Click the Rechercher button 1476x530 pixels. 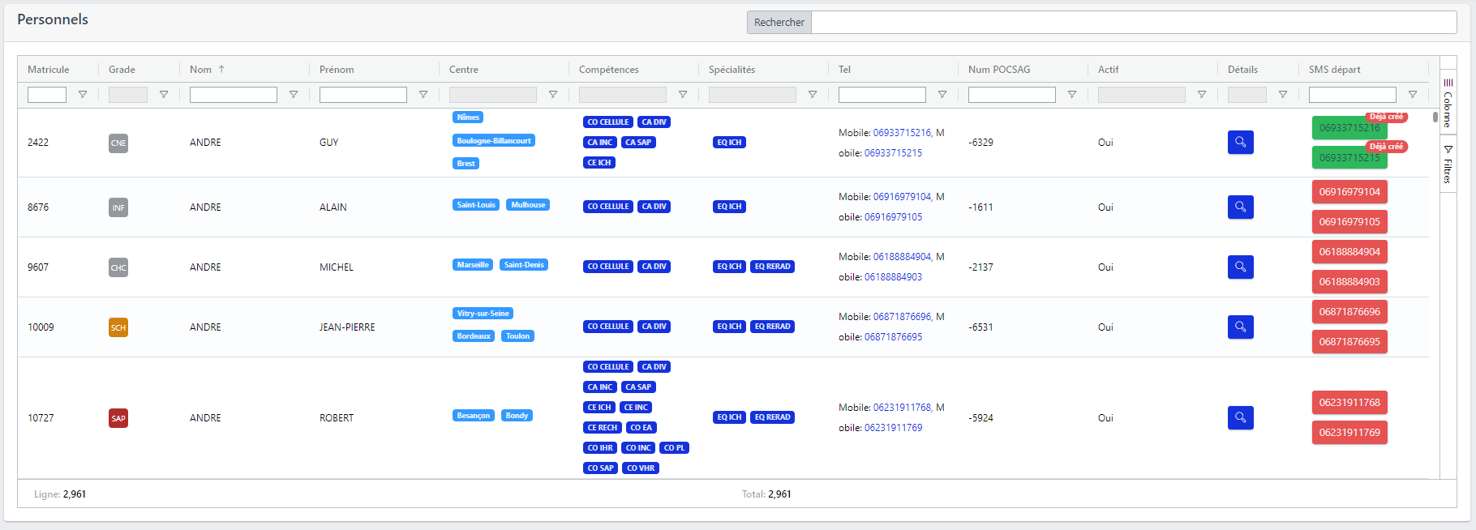coord(779,23)
